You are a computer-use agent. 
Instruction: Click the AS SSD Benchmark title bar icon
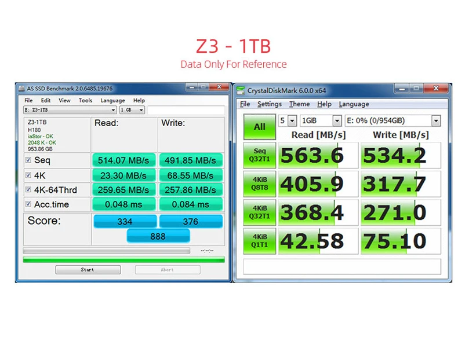(21, 89)
